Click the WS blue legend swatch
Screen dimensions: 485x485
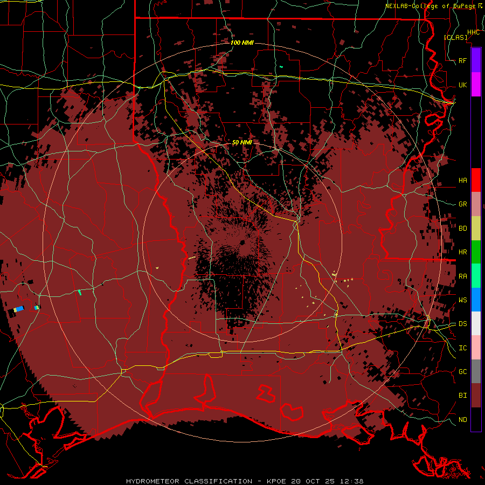[x=476, y=300]
